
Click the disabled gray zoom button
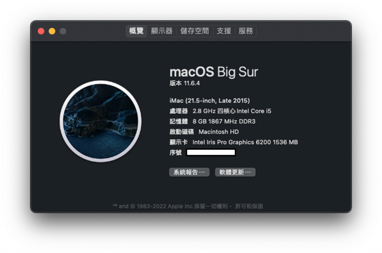[x=63, y=31]
